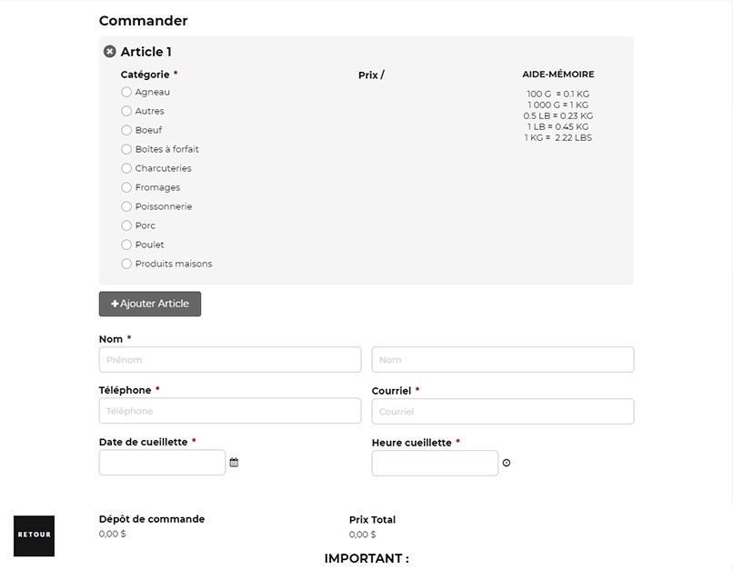The image size is (733, 570).
Task: Open the calendar icon for Date de cueillette
Action: tap(235, 462)
